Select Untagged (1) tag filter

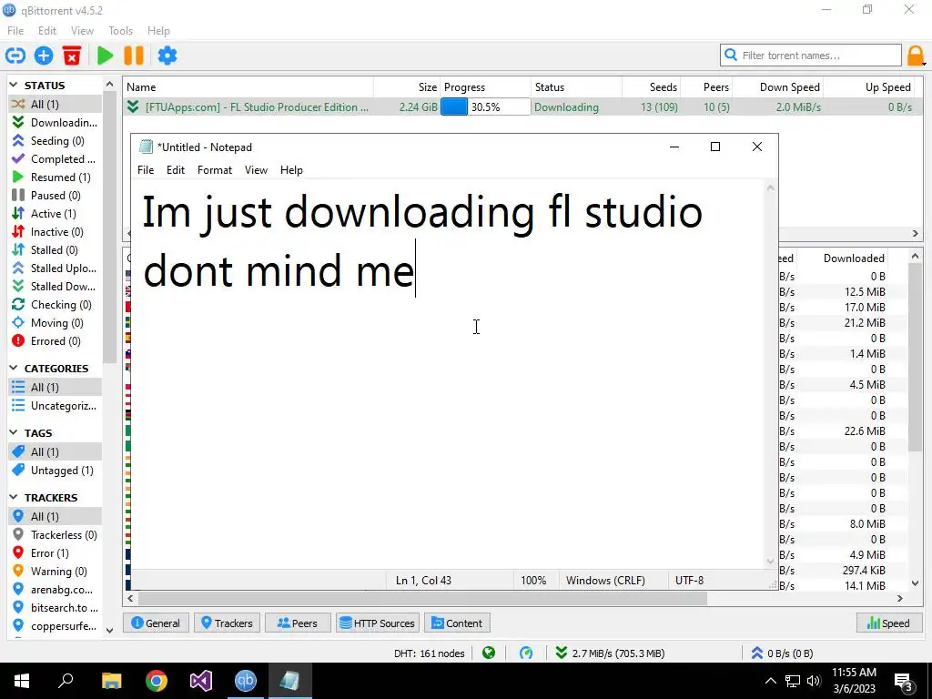[x=55, y=471]
